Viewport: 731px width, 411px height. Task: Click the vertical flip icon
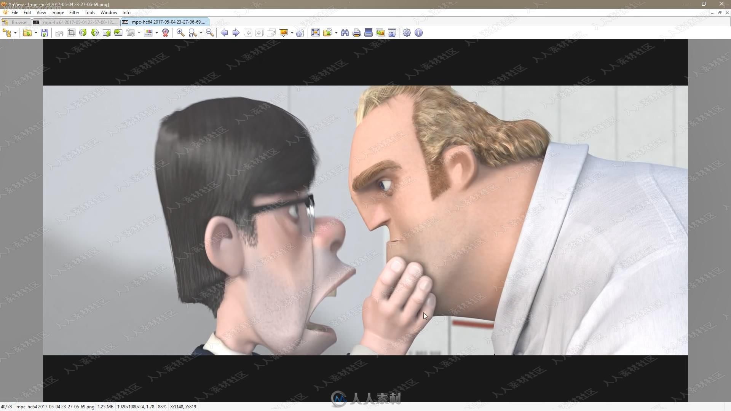coord(107,33)
